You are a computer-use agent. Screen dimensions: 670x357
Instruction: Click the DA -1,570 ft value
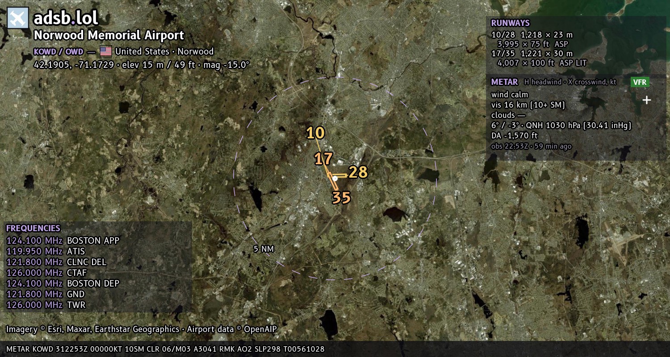(x=514, y=136)
